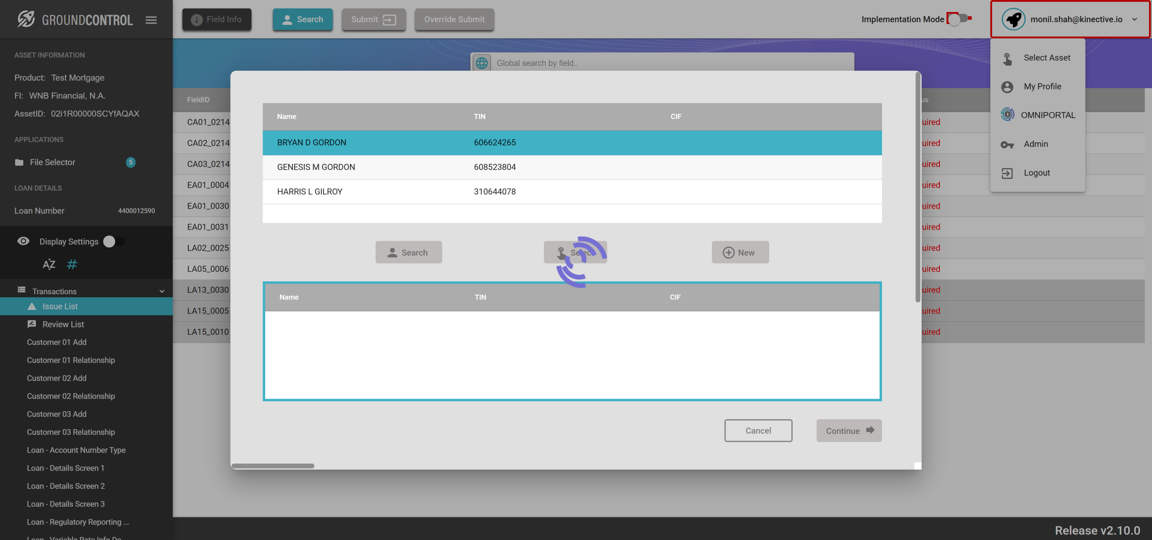Viewport: 1152px width, 540px height.
Task: Toggle the Display Settings switch
Action: [x=113, y=242]
